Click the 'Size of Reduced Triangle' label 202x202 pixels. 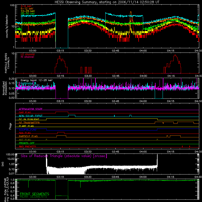click(64, 156)
